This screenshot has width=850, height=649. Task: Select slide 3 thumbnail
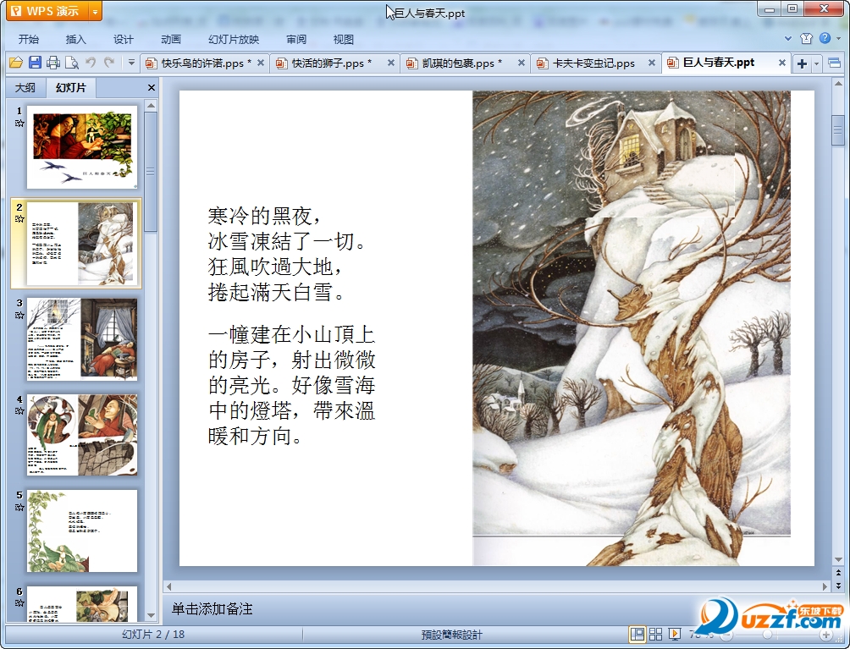(82, 339)
